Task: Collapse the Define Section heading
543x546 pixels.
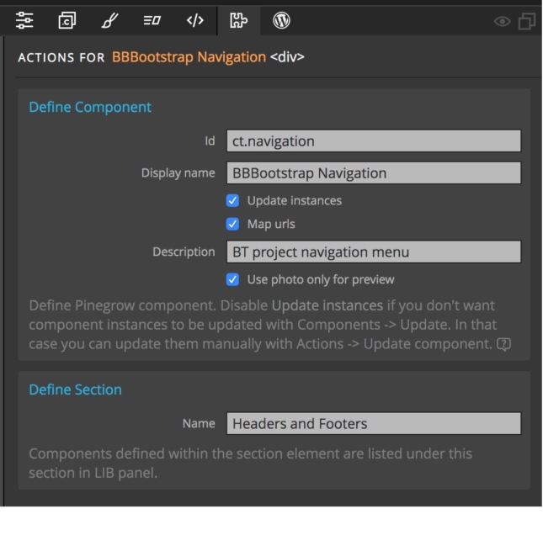Action: coord(75,390)
